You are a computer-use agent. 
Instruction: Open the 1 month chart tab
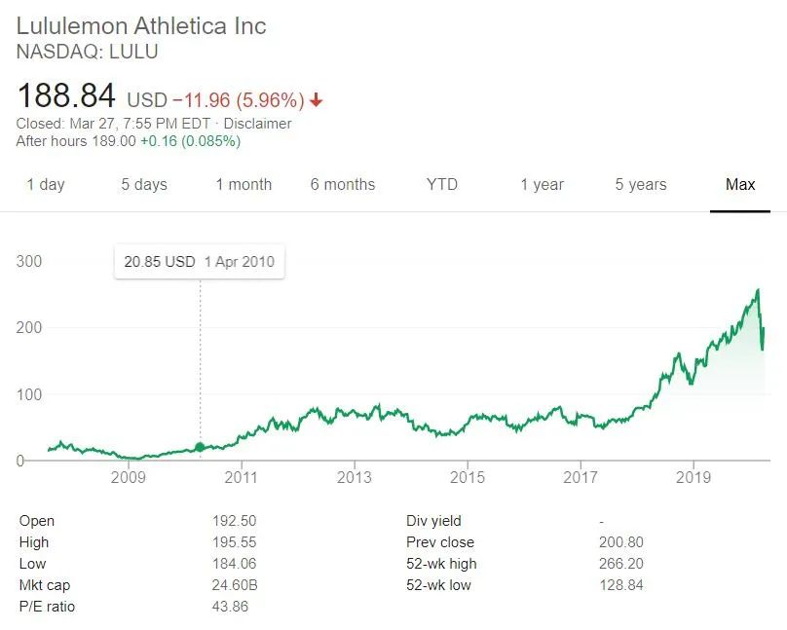click(244, 184)
